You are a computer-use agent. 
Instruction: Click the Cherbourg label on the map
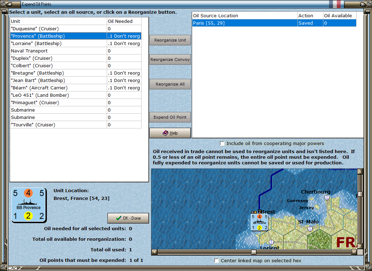click(316, 192)
